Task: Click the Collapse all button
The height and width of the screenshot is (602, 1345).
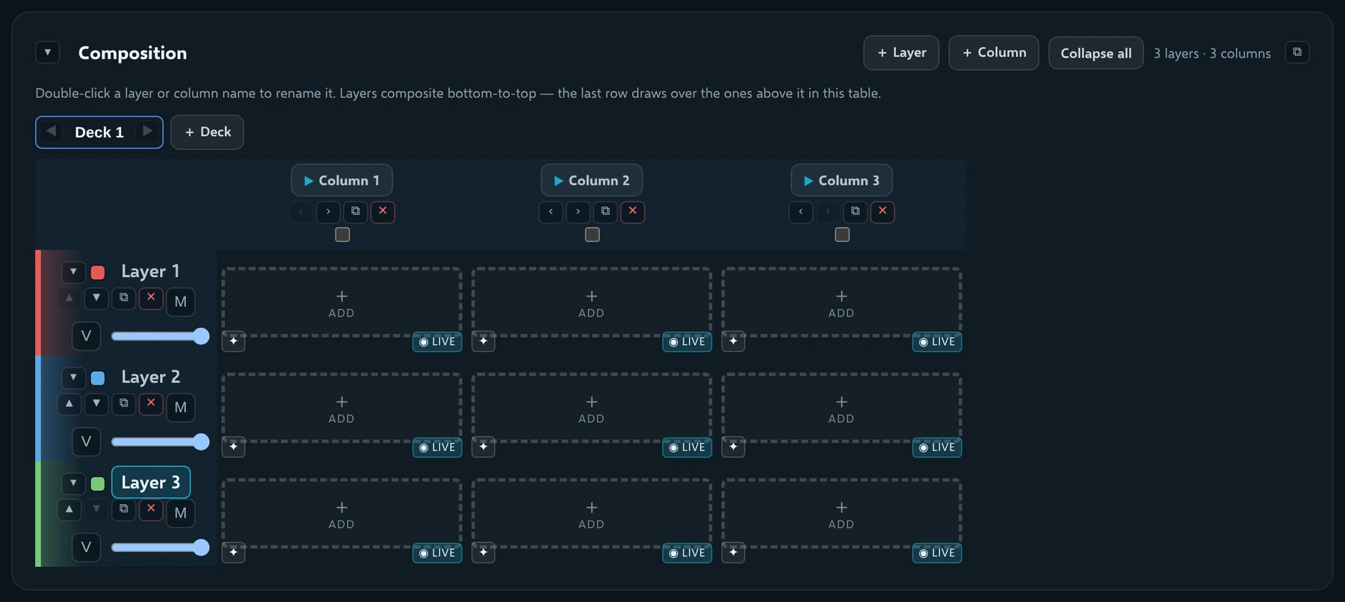Action: coord(1096,53)
